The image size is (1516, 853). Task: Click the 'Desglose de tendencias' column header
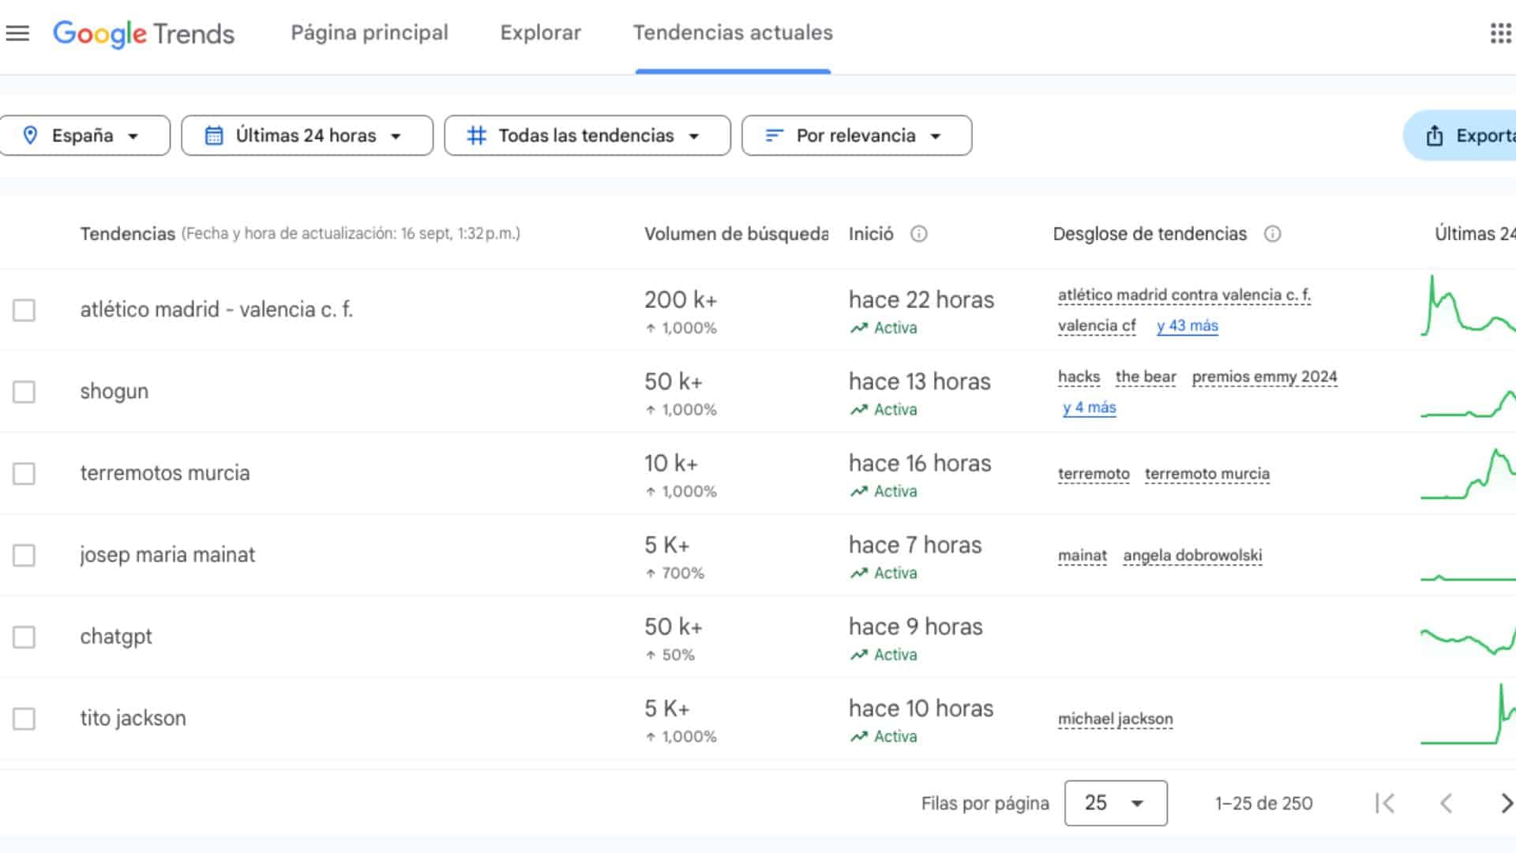point(1150,234)
